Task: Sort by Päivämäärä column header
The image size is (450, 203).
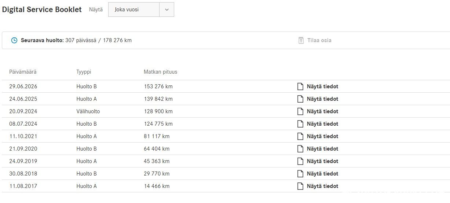Action: coord(23,72)
